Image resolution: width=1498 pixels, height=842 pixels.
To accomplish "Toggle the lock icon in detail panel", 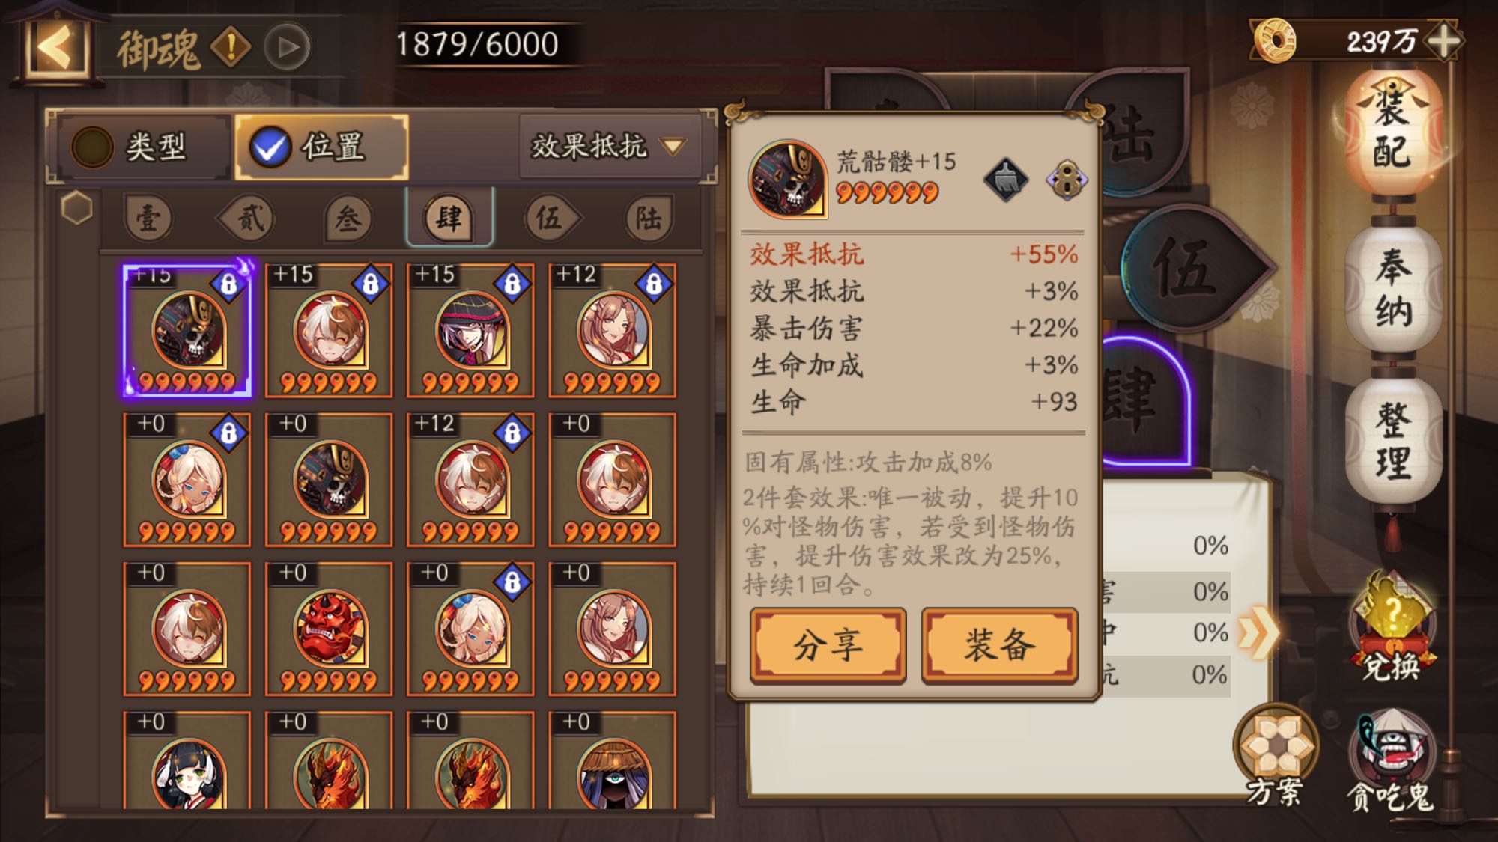I will [x=1066, y=180].
